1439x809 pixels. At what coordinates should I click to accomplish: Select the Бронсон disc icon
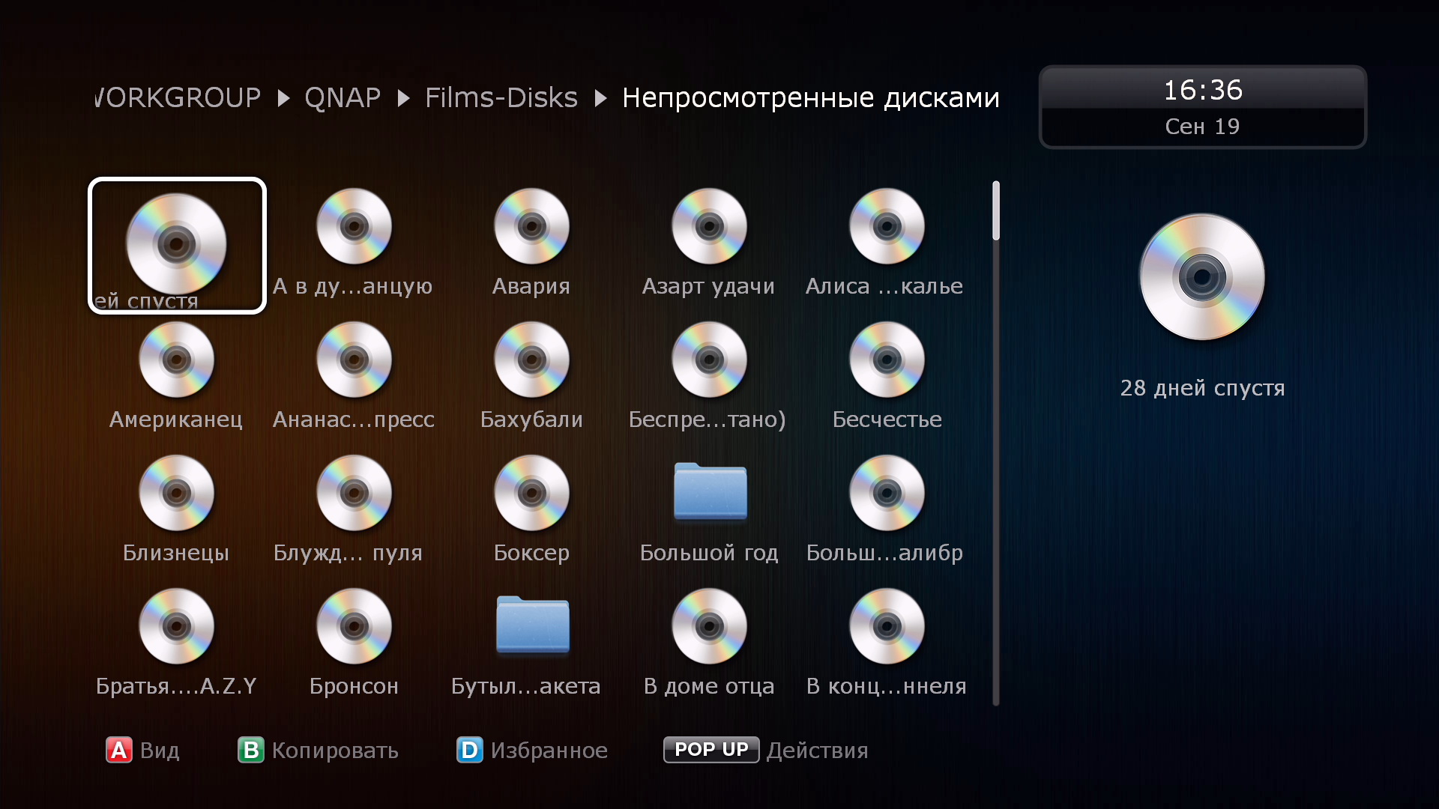click(x=354, y=627)
